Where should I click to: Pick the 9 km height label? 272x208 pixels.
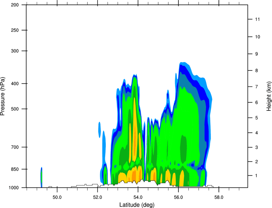tap(257, 54)
